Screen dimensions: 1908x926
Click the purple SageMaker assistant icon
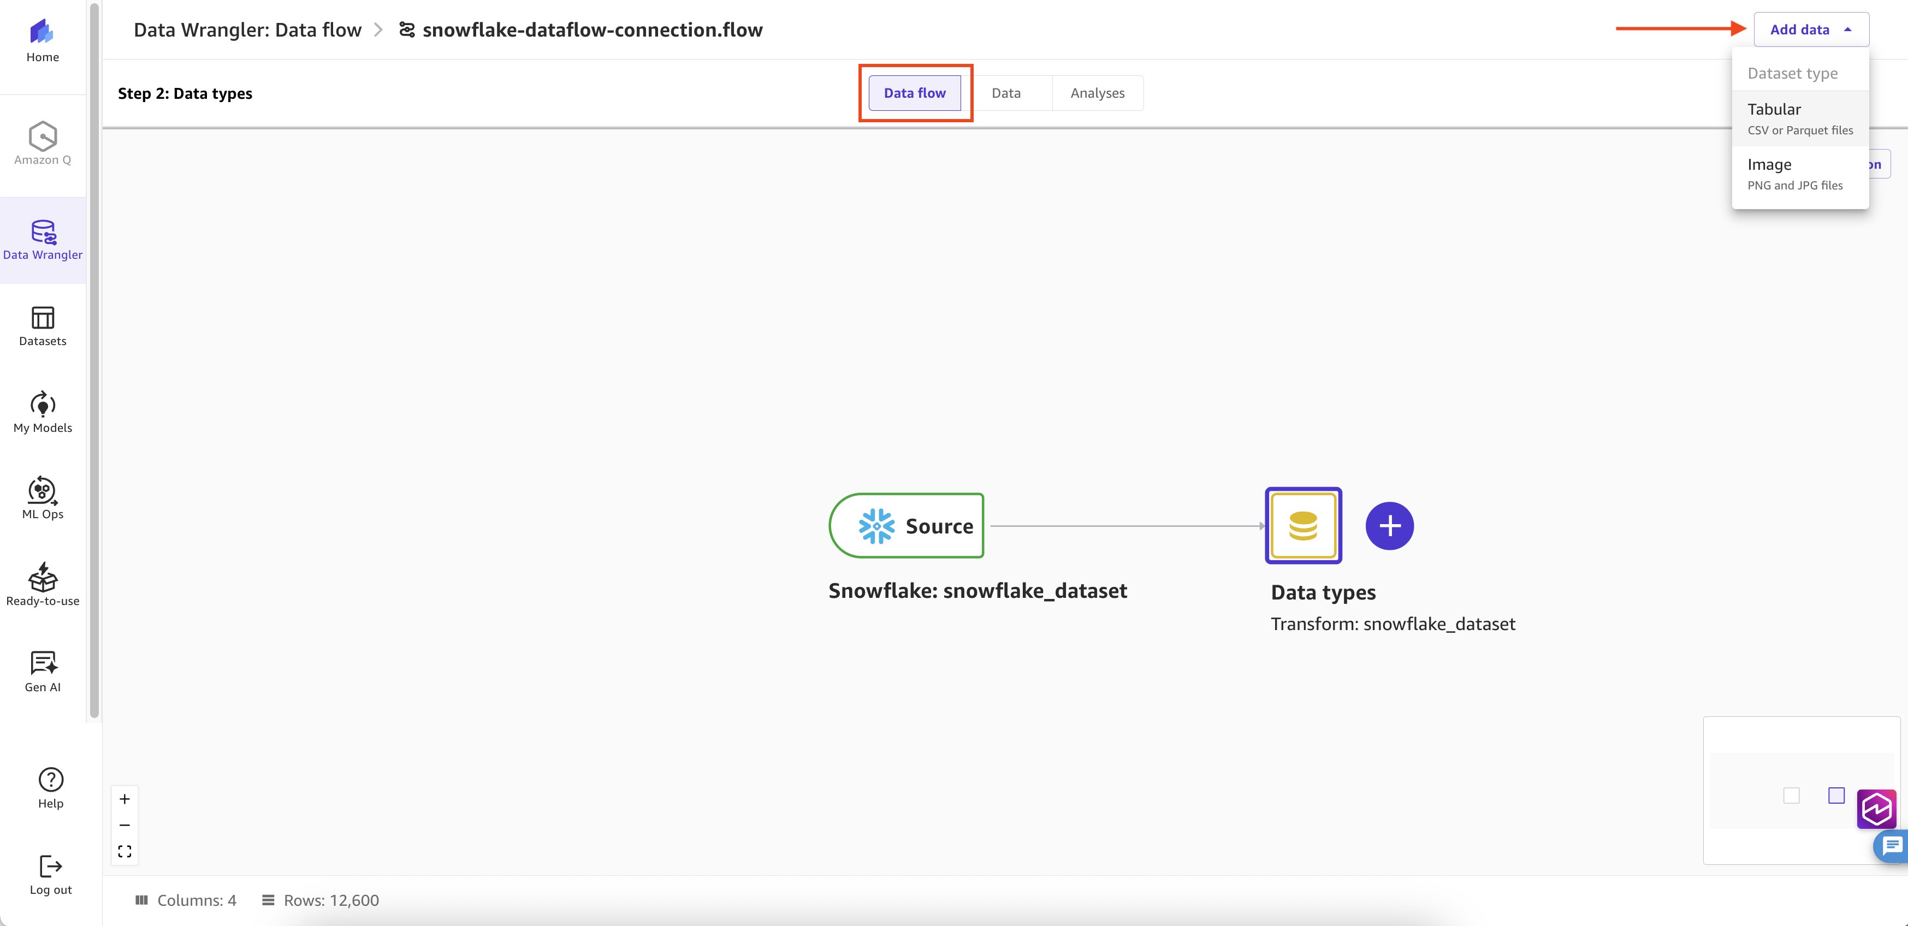click(1876, 809)
